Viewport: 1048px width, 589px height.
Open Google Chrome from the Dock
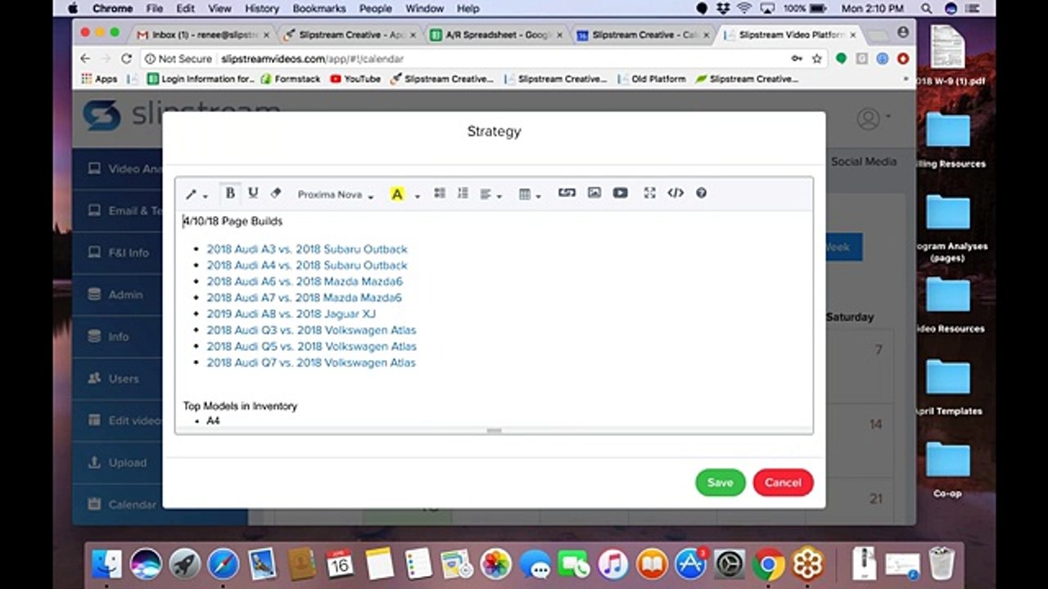tap(768, 564)
